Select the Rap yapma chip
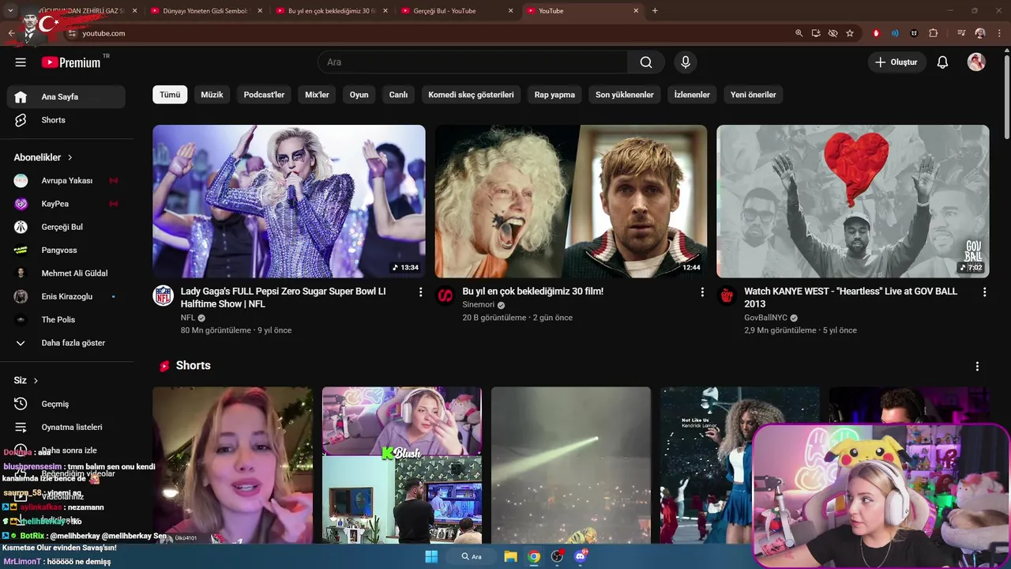Viewport: 1011px width, 569px height. 554,95
